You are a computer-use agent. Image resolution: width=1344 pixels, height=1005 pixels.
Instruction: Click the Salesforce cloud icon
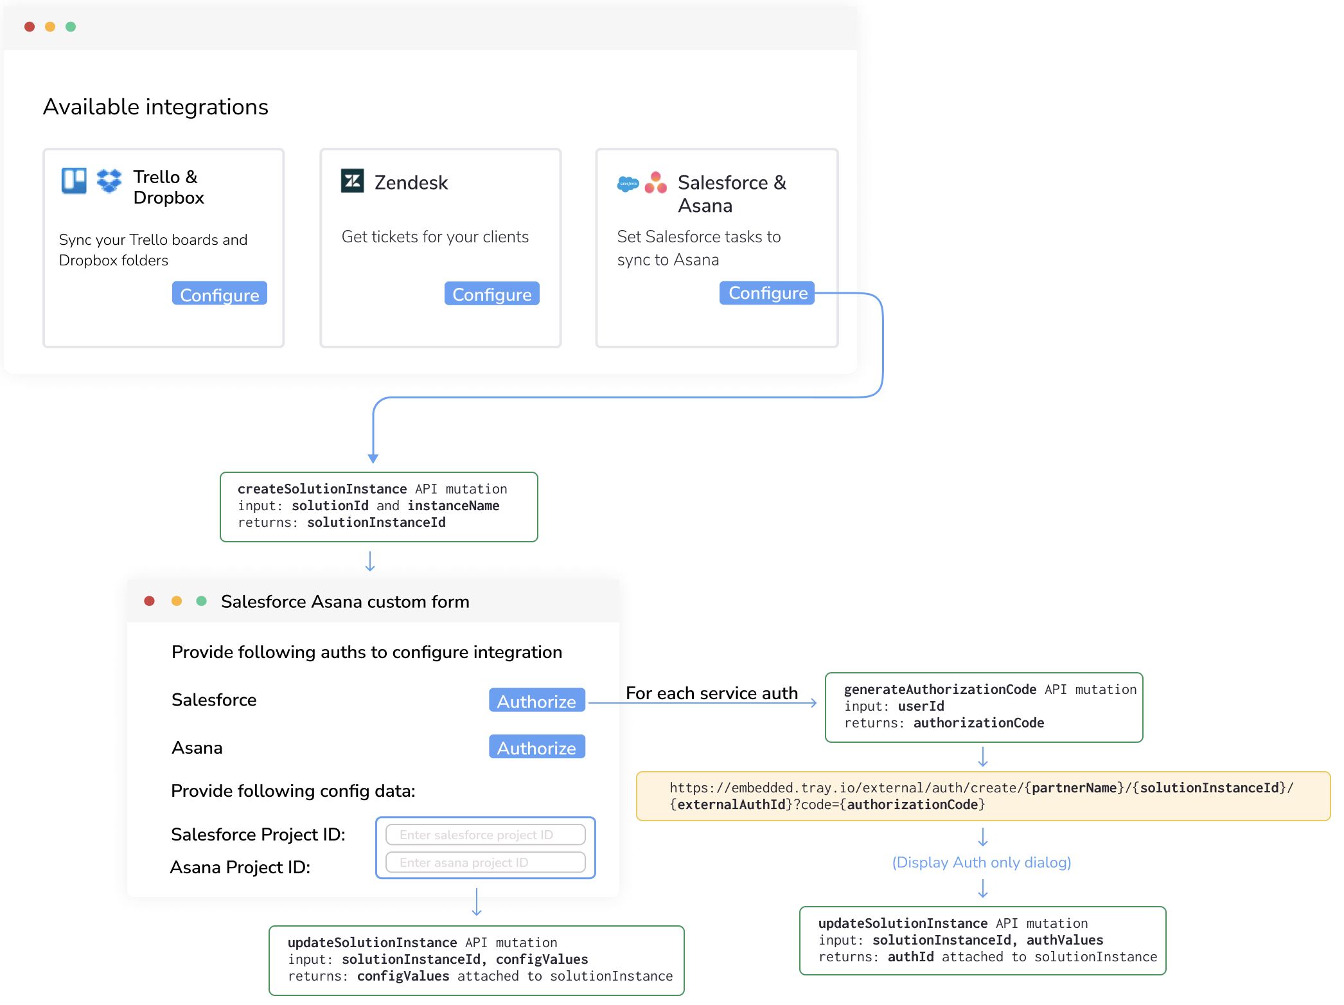[628, 183]
